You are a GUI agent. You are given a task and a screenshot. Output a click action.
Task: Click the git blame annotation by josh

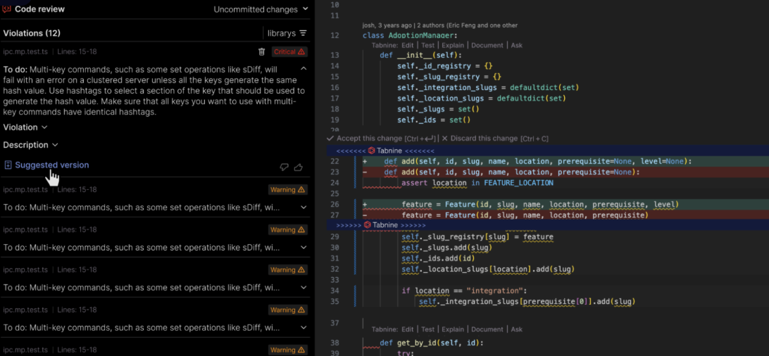click(x=440, y=25)
